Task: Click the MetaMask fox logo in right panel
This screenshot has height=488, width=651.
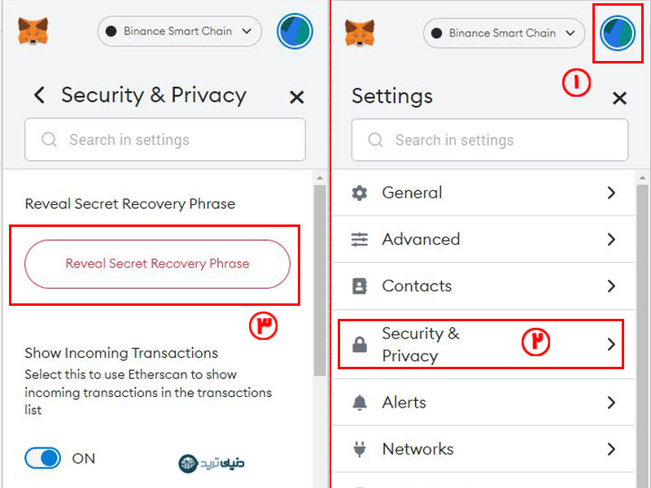Action: click(x=360, y=33)
